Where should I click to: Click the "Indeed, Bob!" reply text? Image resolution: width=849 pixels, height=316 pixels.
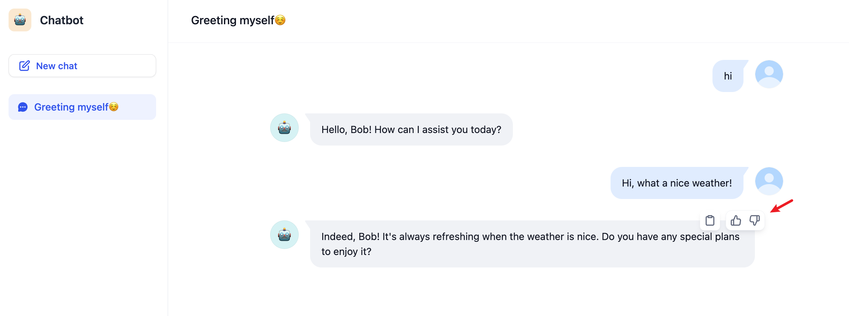pos(530,244)
